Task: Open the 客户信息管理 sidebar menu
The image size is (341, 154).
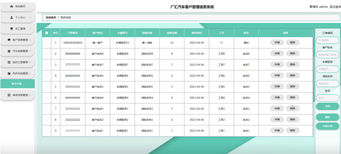Action: [x=17, y=40]
